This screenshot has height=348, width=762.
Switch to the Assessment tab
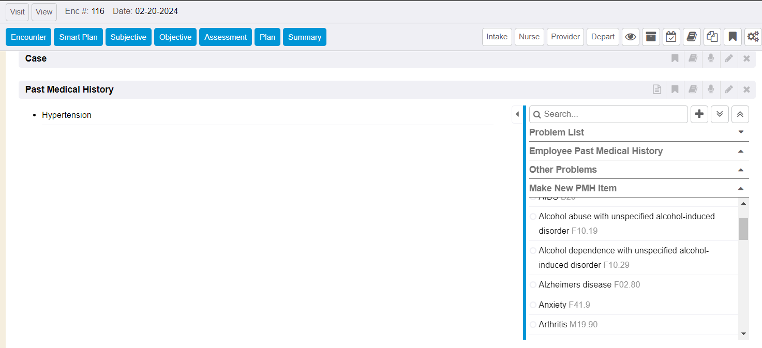tap(226, 37)
